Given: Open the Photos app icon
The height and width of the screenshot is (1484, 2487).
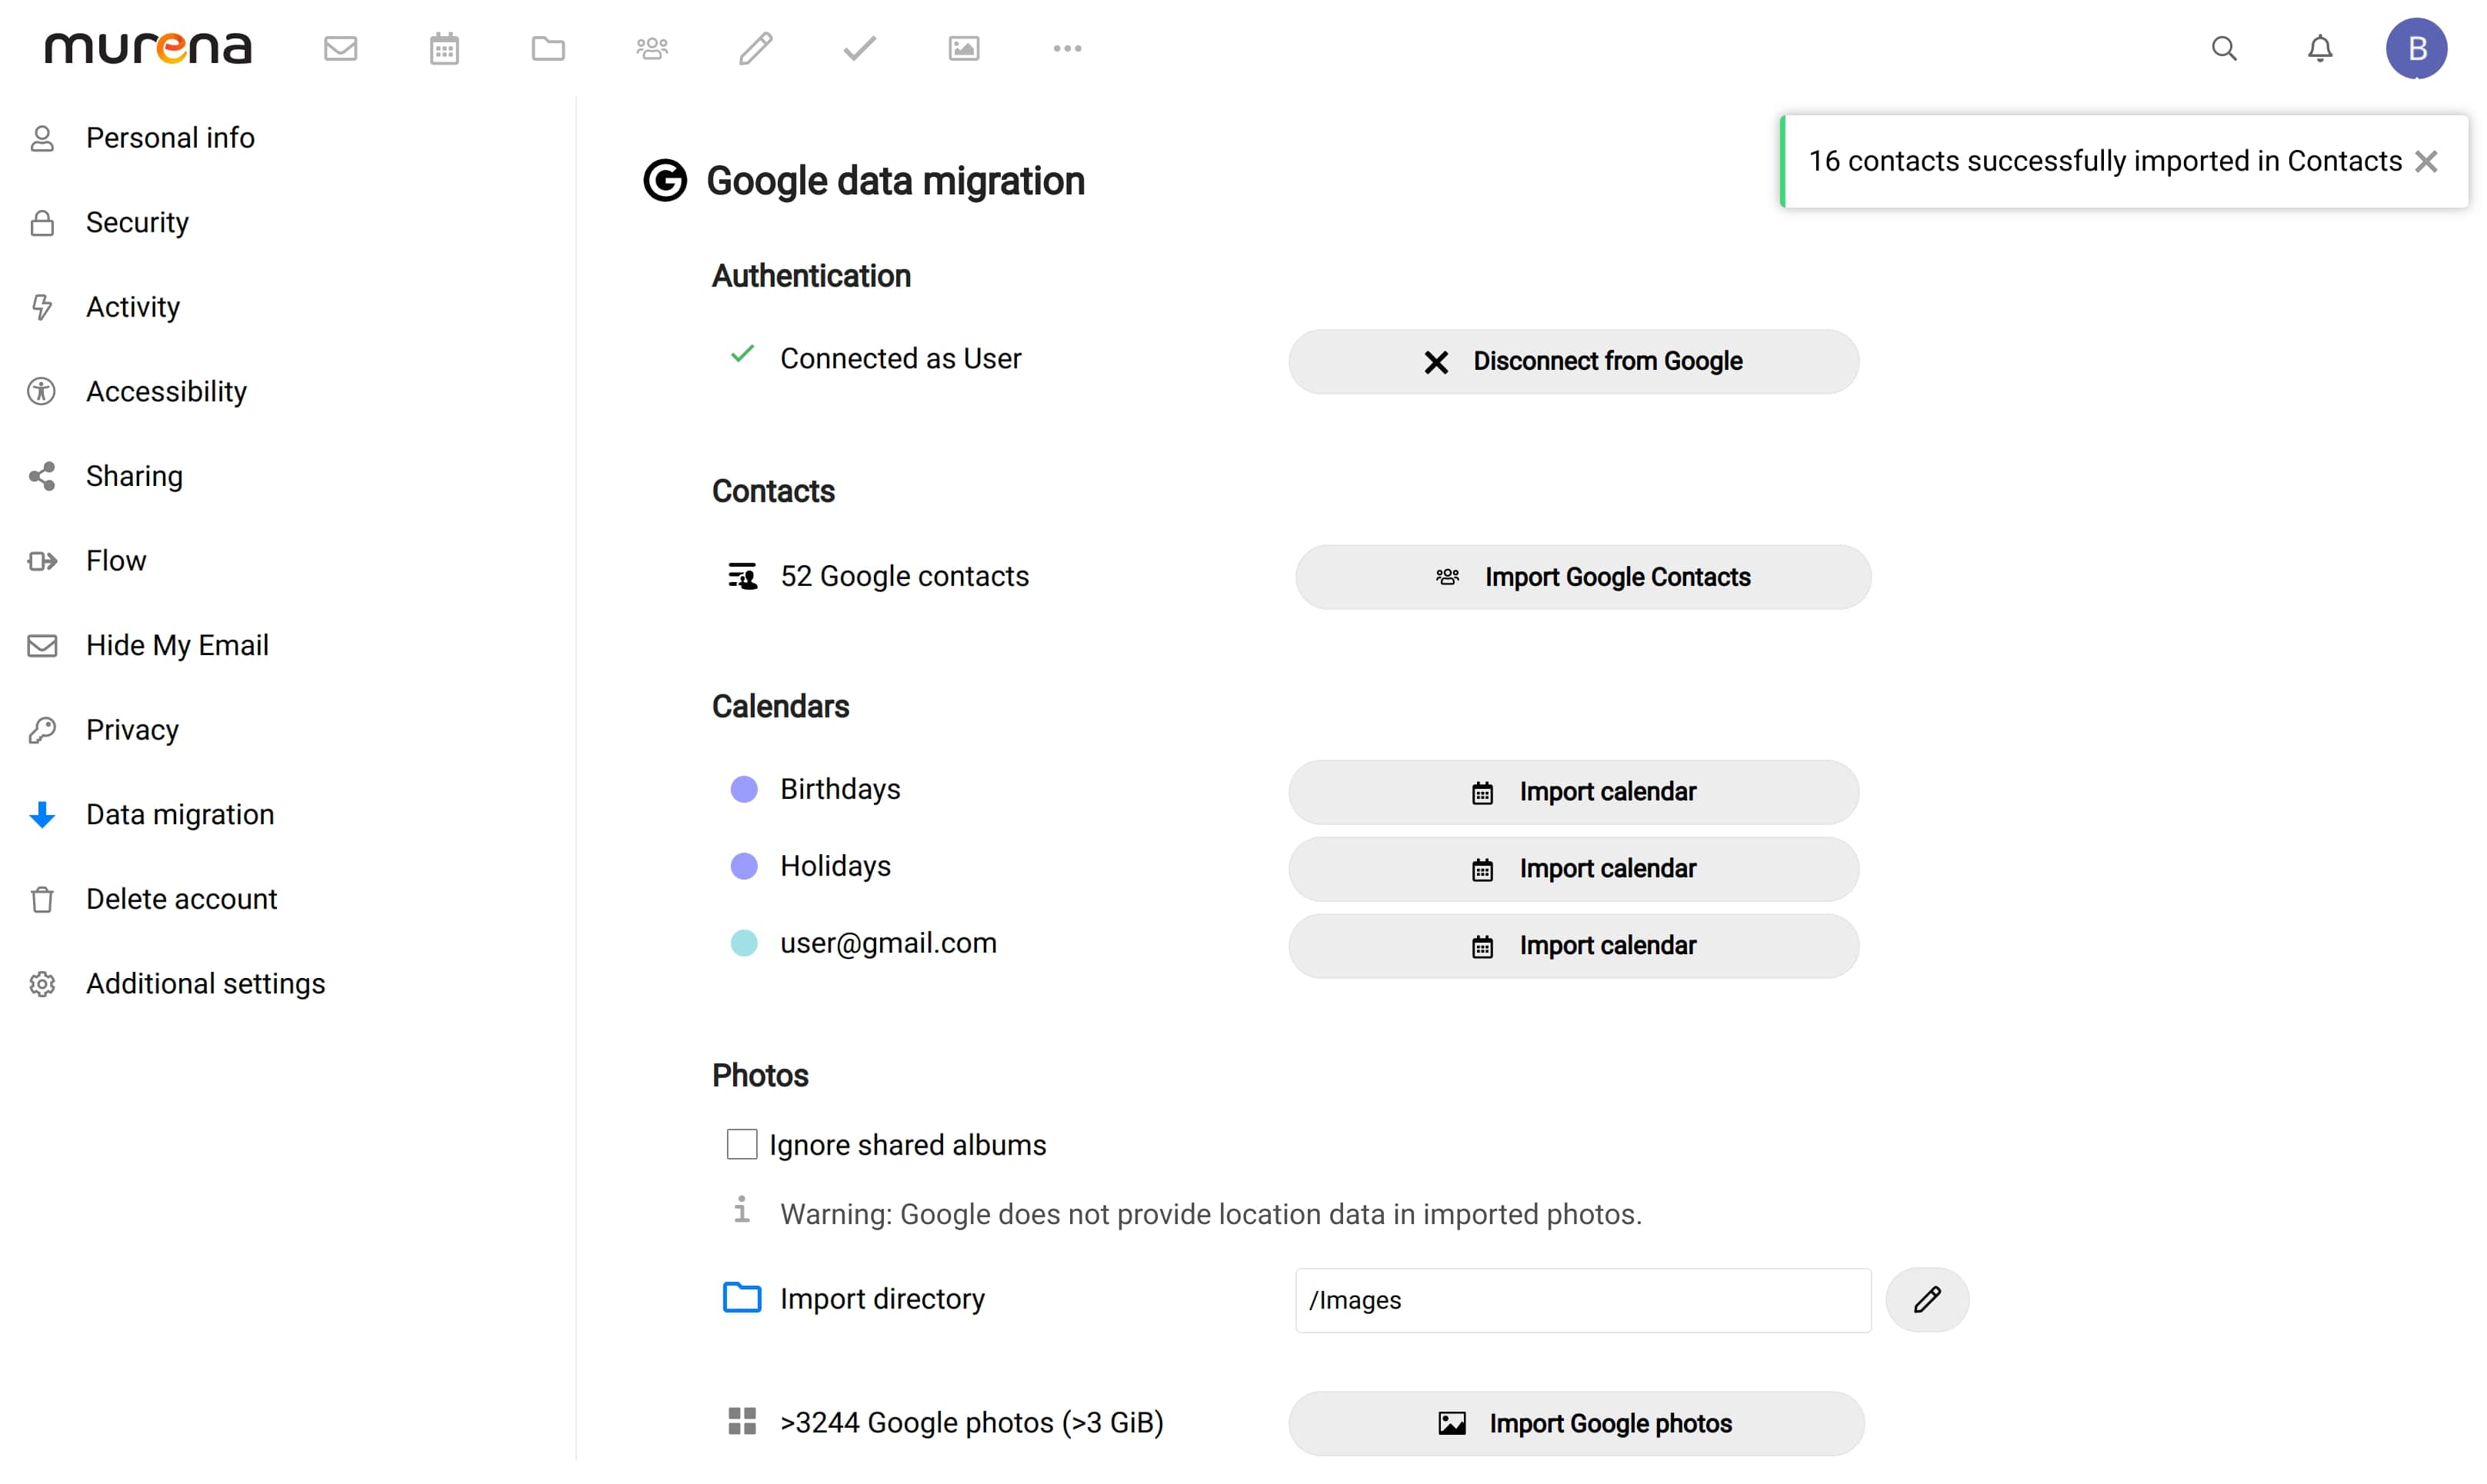Looking at the screenshot, I should 962,48.
